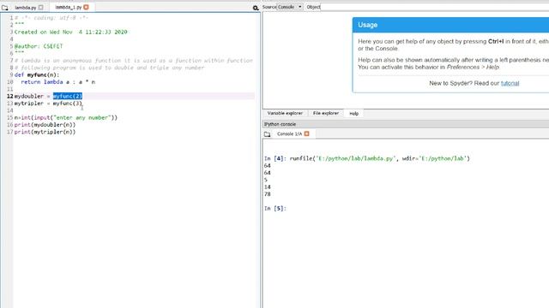Screen dimensions: 549x308
Task: Click the 'Created on Wed Nov 4' comment line
Action: pos(70,33)
